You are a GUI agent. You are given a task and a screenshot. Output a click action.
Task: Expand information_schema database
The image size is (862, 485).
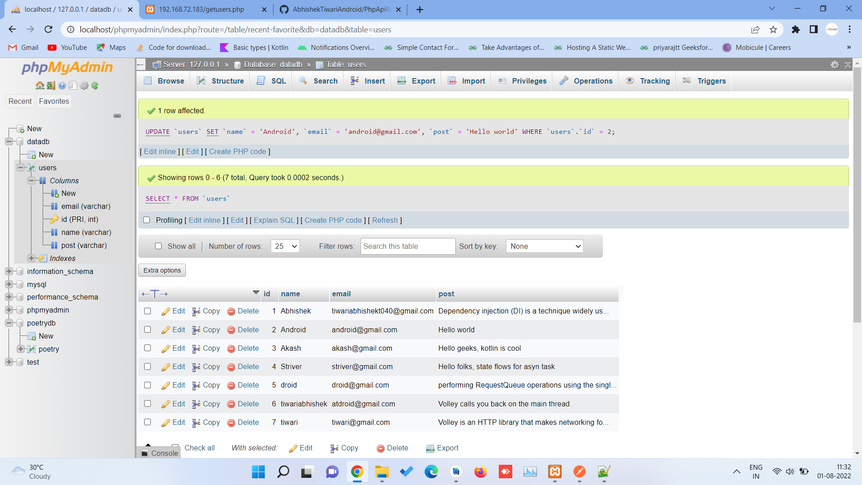(x=9, y=271)
